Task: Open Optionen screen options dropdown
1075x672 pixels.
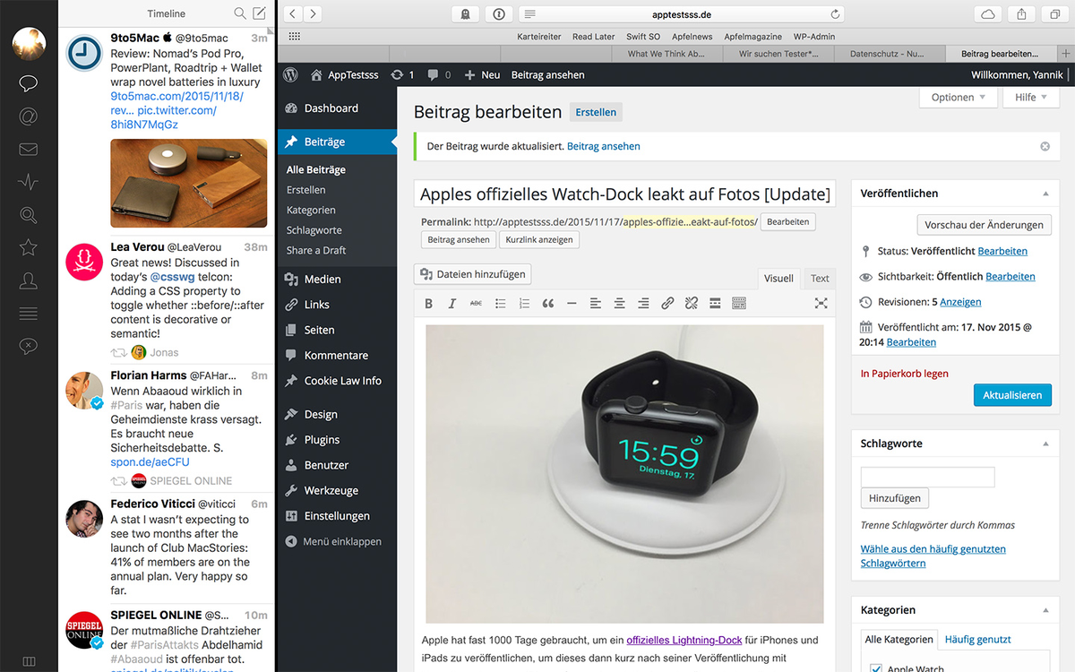Action: pyautogui.click(x=958, y=97)
